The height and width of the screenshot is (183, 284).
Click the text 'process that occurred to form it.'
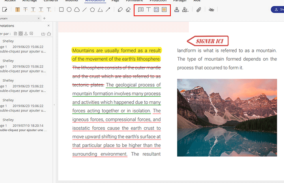click(210, 67)
